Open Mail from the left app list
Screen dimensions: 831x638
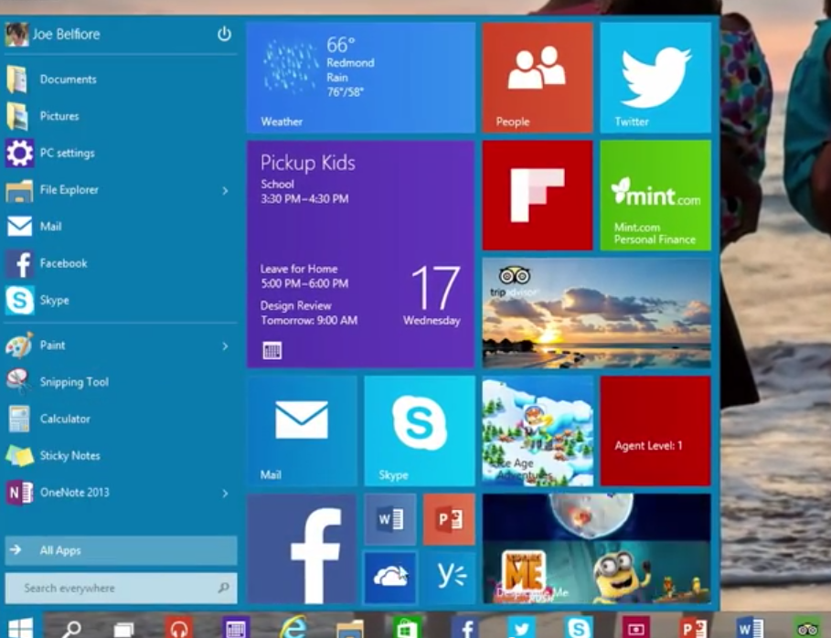[x=121, y=227]
